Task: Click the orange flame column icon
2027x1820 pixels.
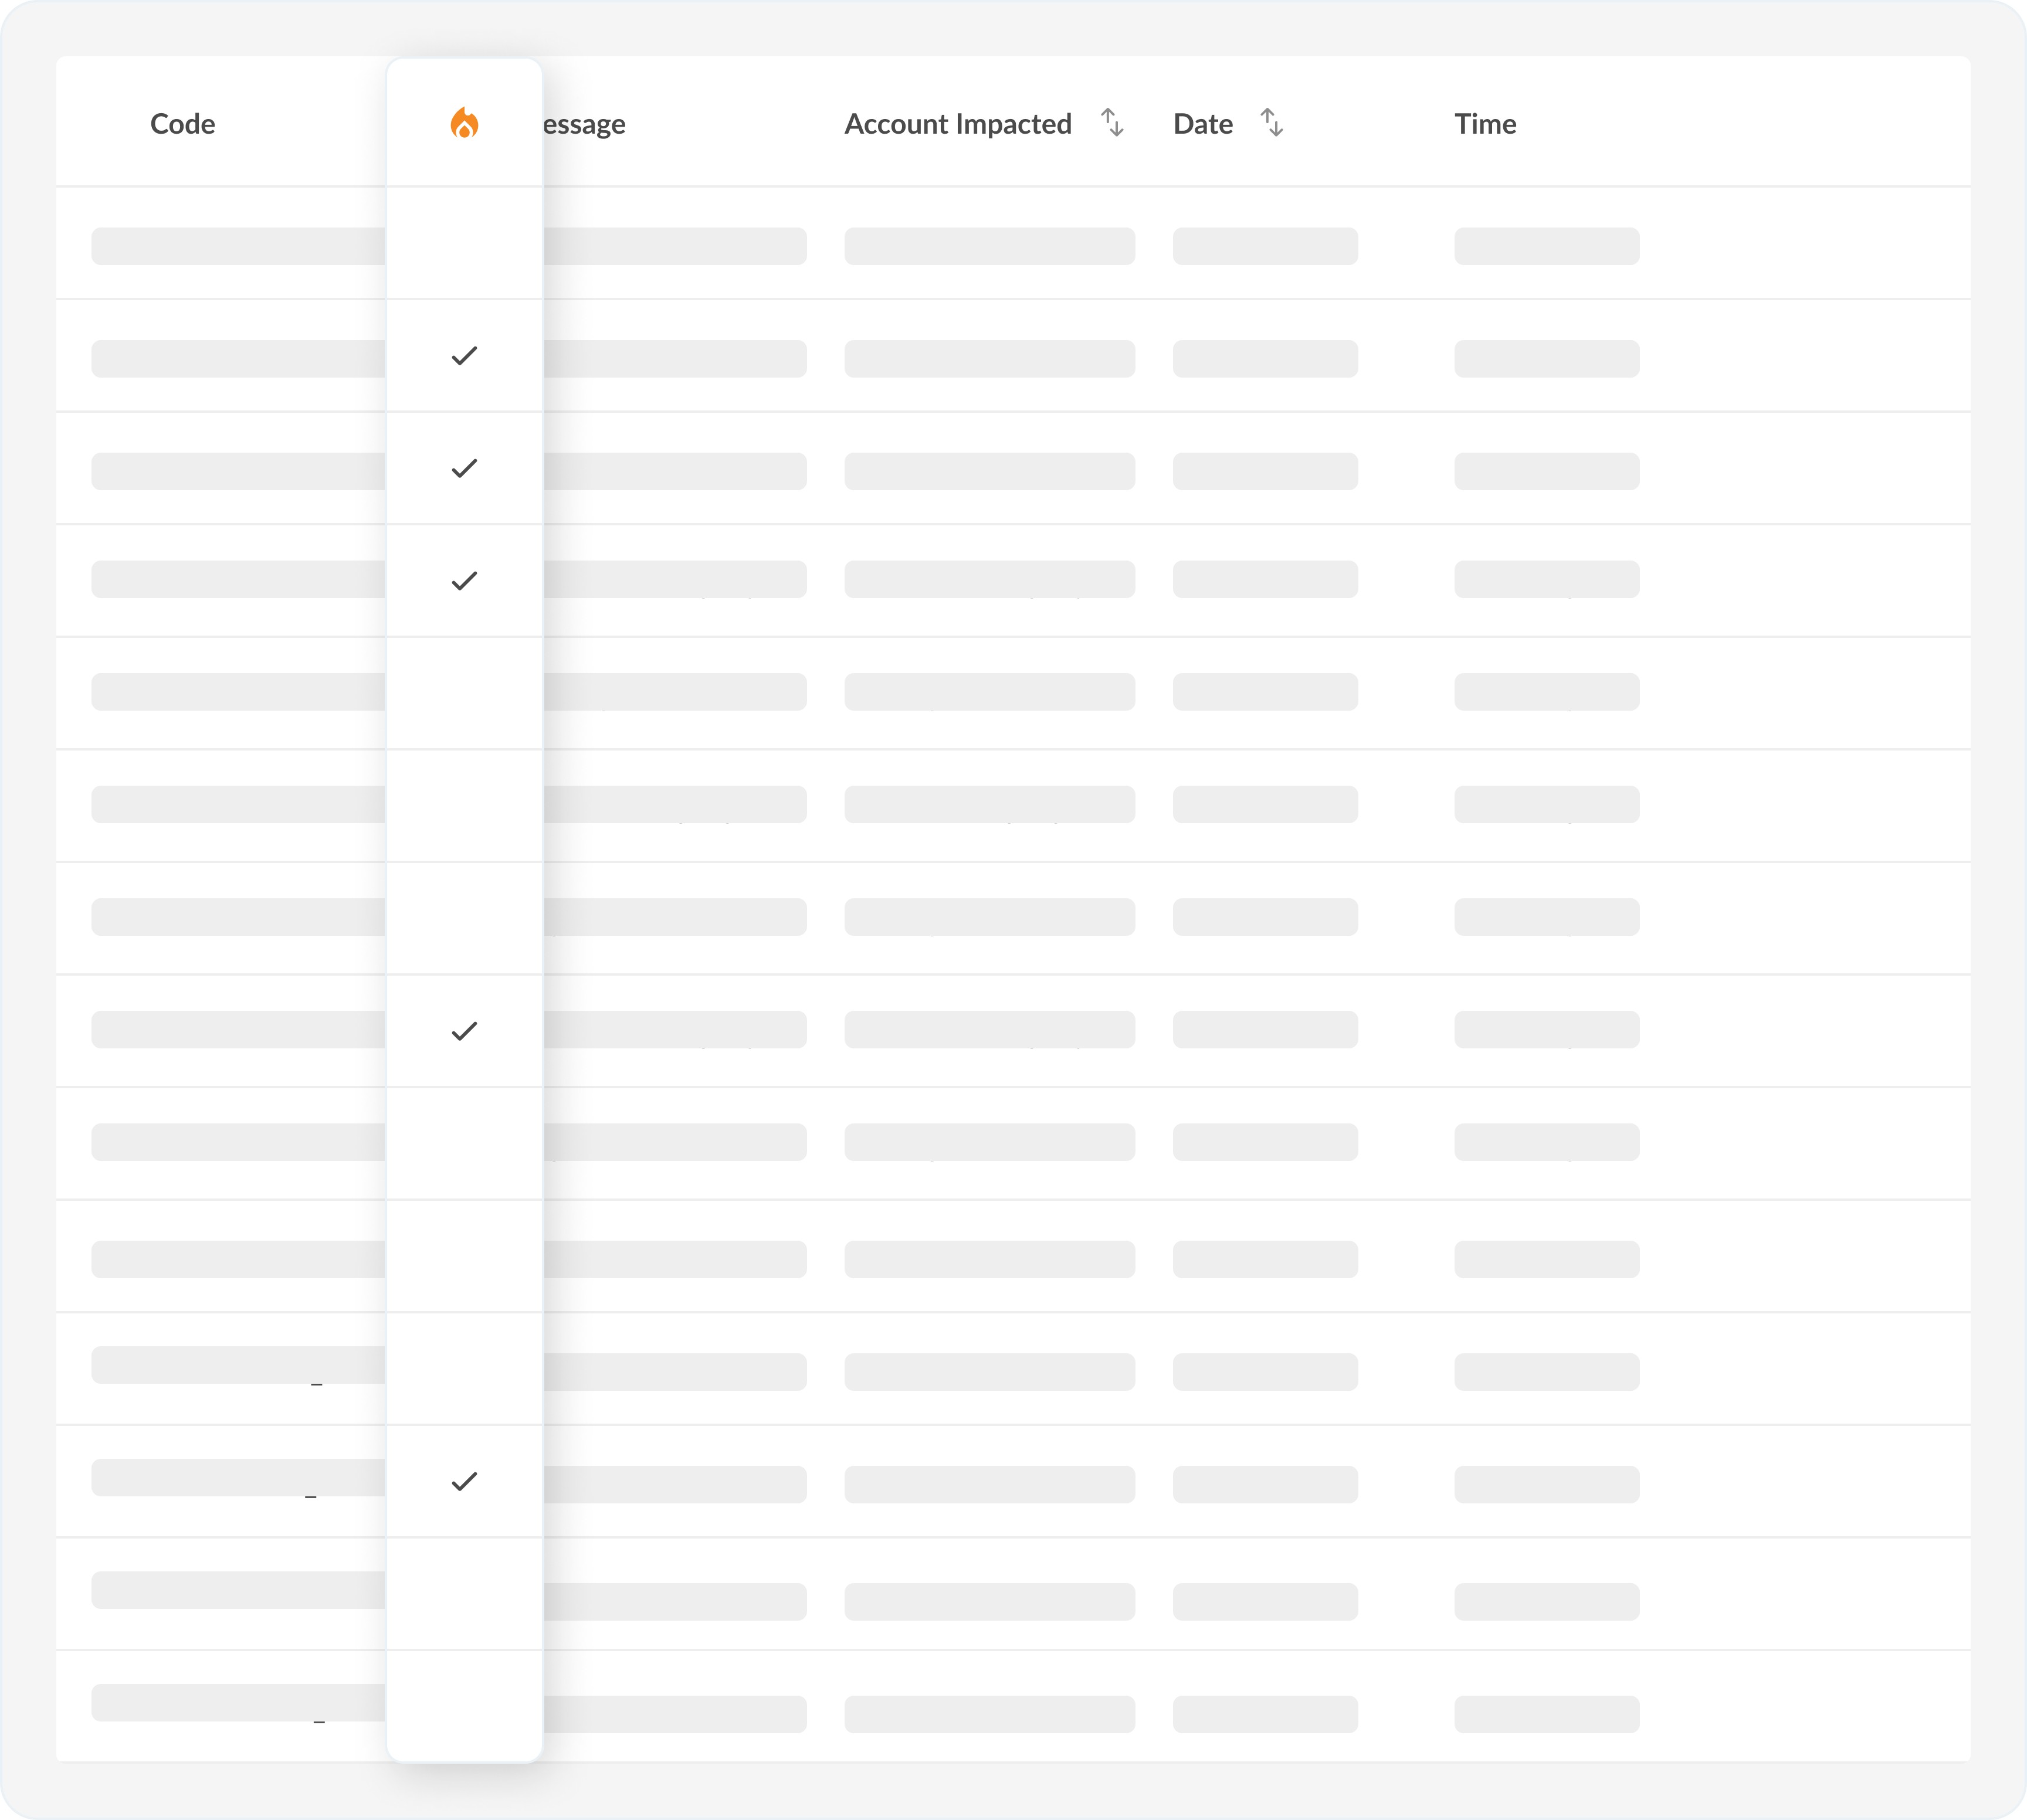Action: pos(465,123)
